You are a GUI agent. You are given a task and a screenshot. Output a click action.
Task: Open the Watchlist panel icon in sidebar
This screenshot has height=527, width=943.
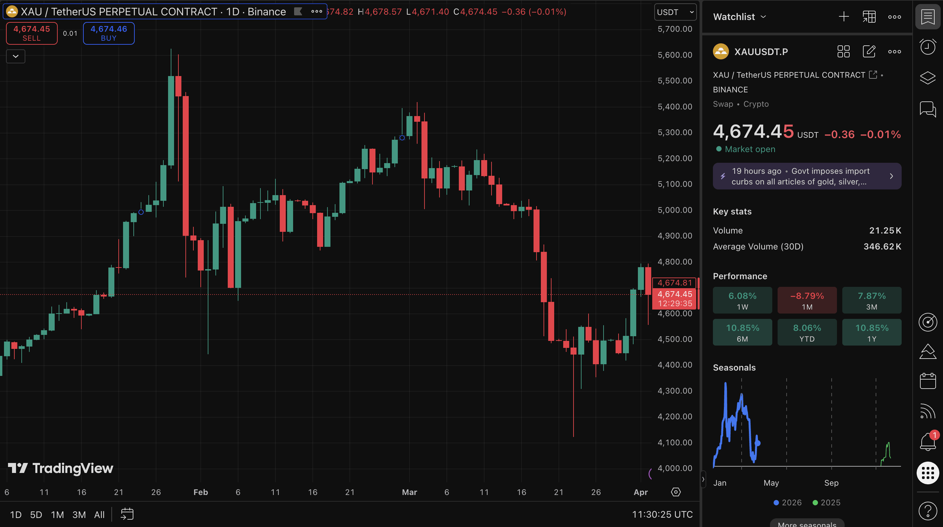click(x=928, y=17)
